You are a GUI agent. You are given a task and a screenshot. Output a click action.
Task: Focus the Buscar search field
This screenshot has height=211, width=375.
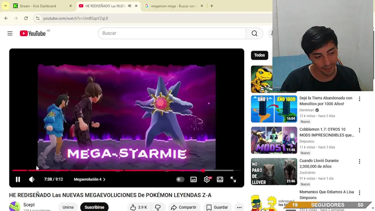[172, 33]
